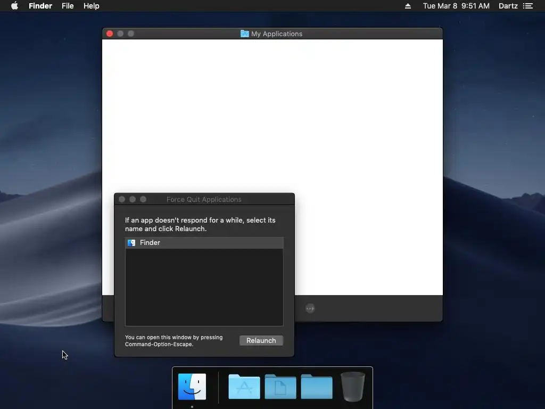The height and width of the screenshot is (409, 545).
Task: Close the My Applications window
Action: (x=110, y=34)
